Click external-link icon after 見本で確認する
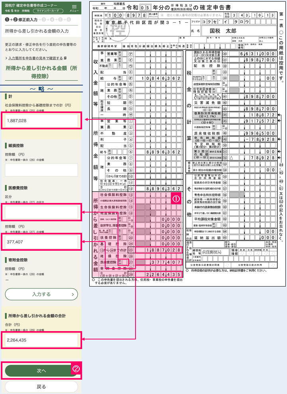Screen dimensions: 287x394 click(65, 58)
